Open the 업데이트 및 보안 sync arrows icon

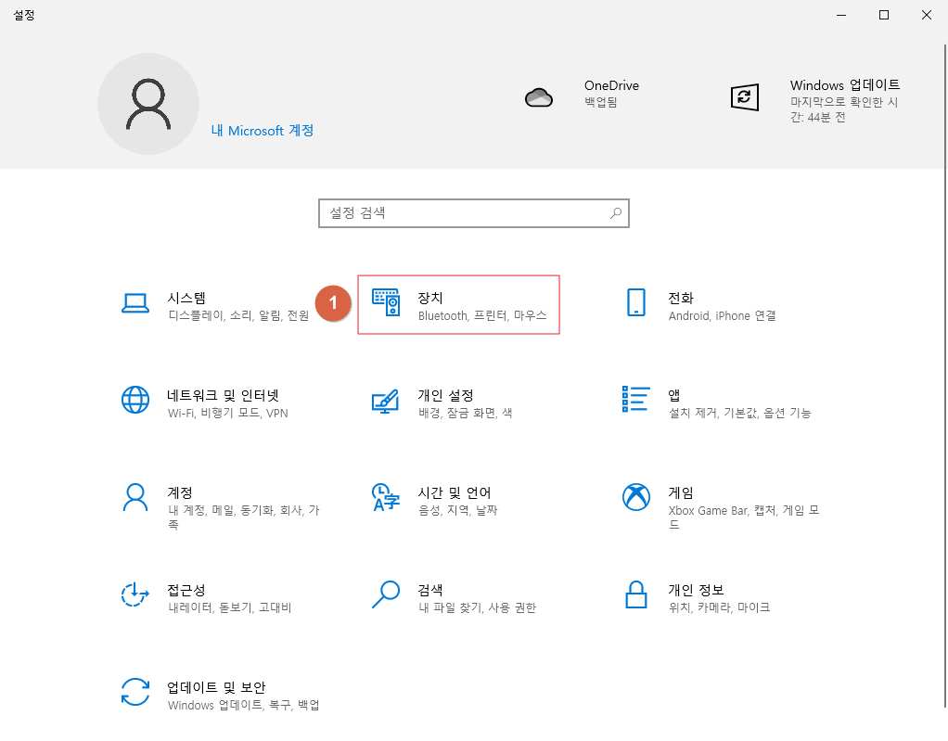click(x=135, y=692)
